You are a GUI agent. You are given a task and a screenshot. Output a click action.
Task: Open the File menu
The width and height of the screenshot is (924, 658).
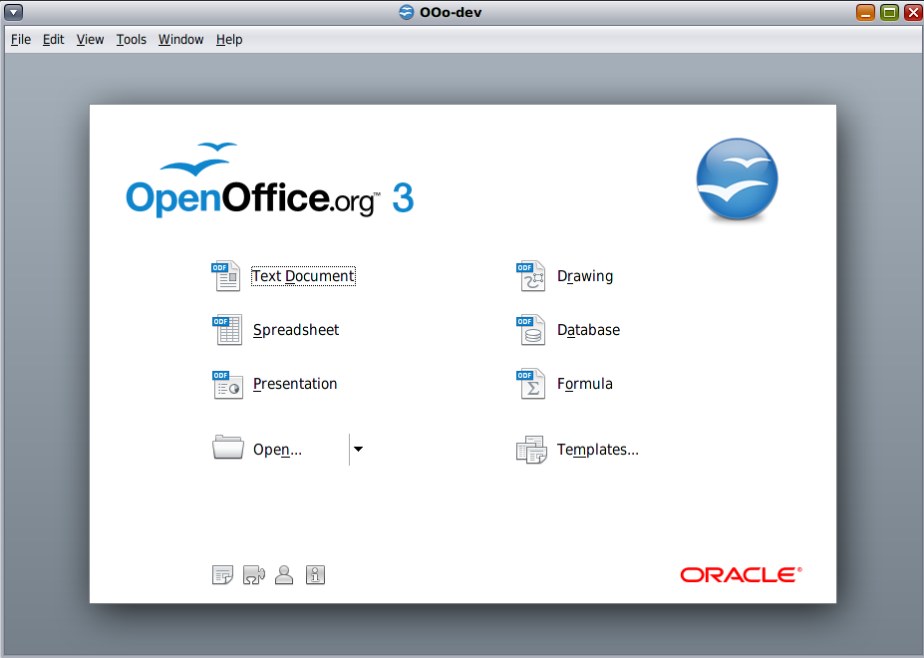[x=21, y=40]
